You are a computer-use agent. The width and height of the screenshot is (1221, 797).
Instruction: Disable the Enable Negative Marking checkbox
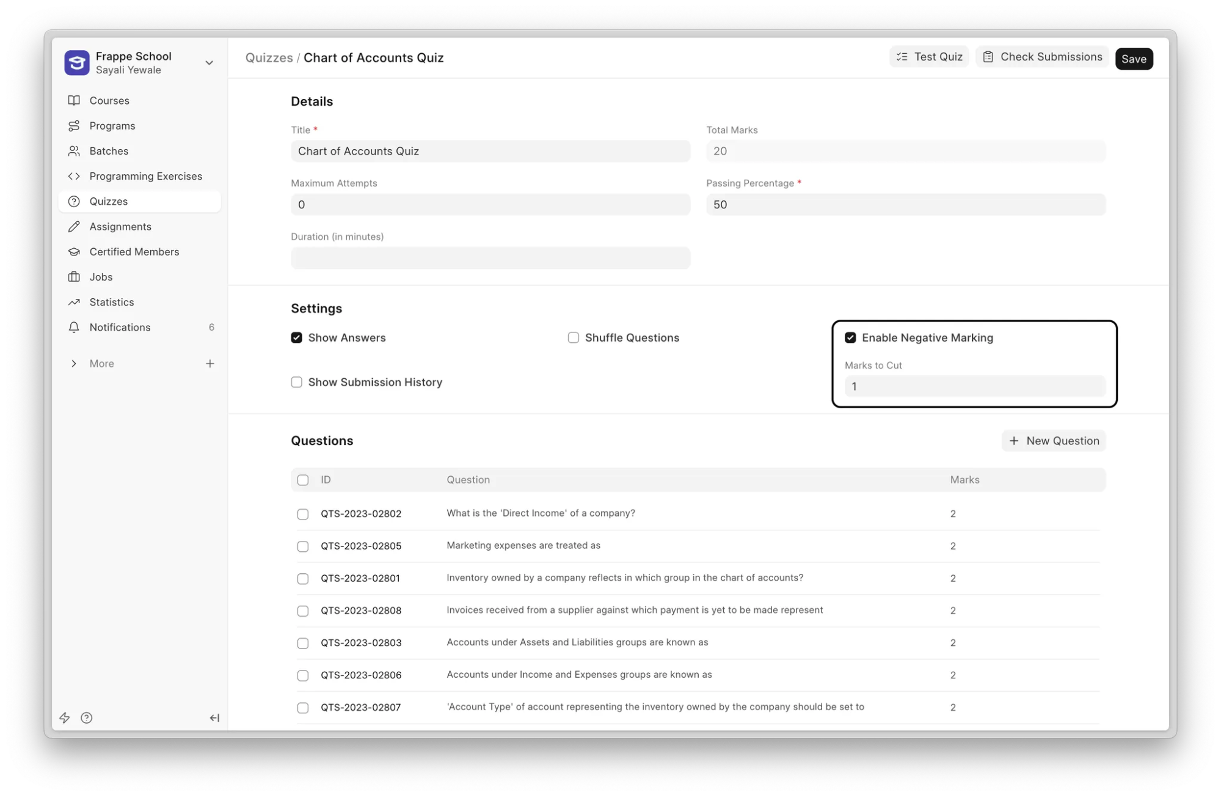coord(850,338)
